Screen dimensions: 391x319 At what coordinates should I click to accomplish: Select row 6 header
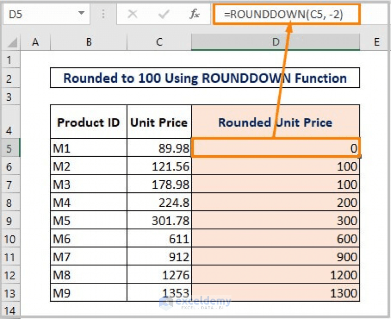pos(10,166)
